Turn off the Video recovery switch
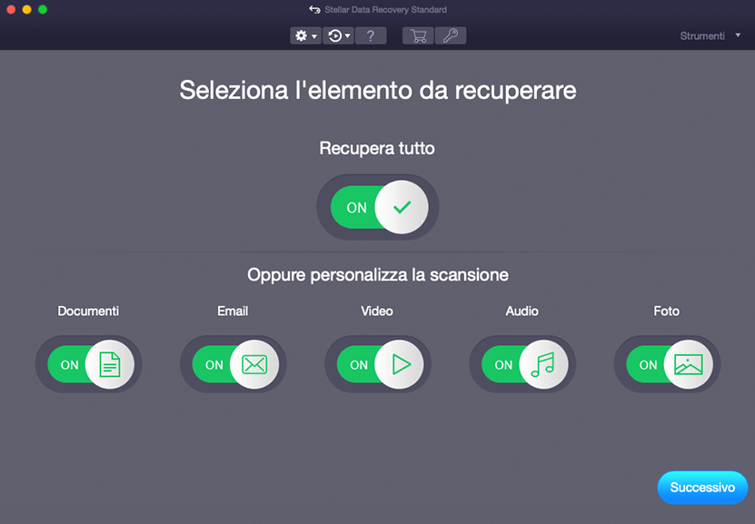The width and height of the screenshot is (755, 524). pos(378,365)
